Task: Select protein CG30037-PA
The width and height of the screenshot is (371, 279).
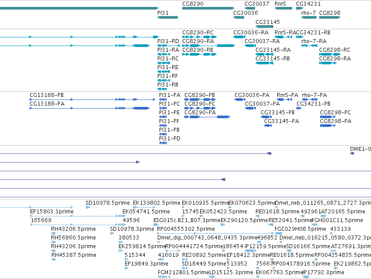Action: [x=251, y=108]
